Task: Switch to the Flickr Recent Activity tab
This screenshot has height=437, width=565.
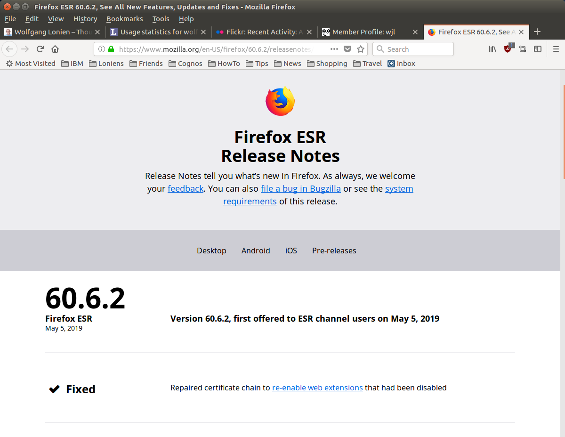Action: (265, 32)
